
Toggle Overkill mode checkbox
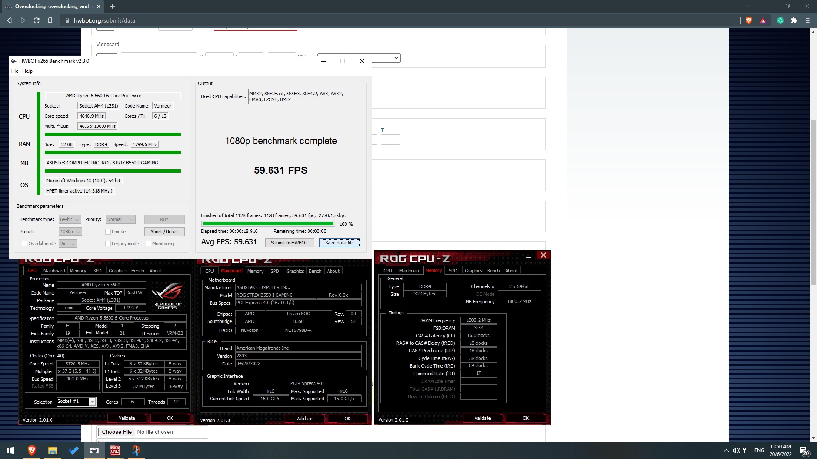[25, 244]
